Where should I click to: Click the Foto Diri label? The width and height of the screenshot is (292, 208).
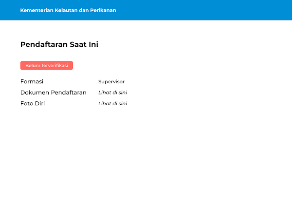click(x=33, y=104)
